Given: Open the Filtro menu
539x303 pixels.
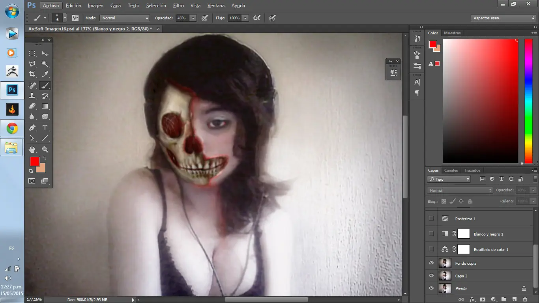Looking at the screenshot, I should click(x=178, y=5).
